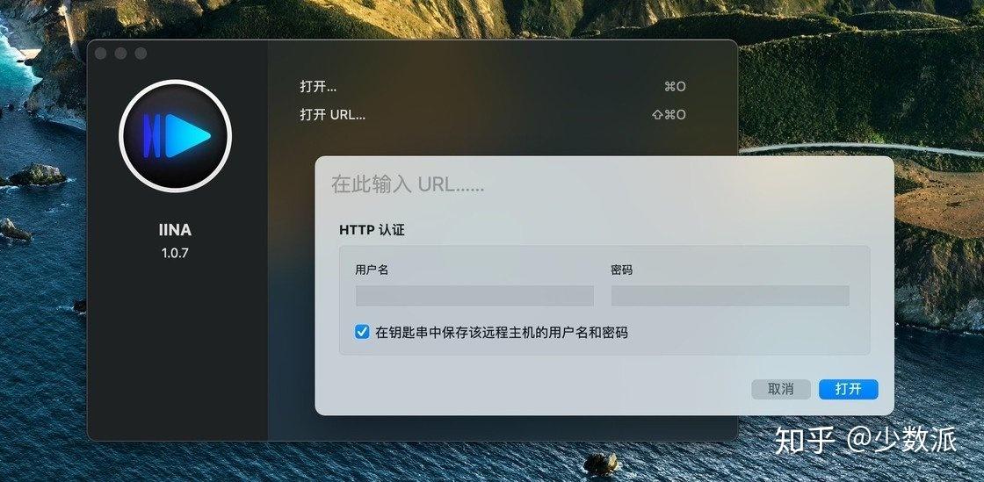
Task: Click the ⇧⌘O shortcut hint
Action: tap(669, 115)
